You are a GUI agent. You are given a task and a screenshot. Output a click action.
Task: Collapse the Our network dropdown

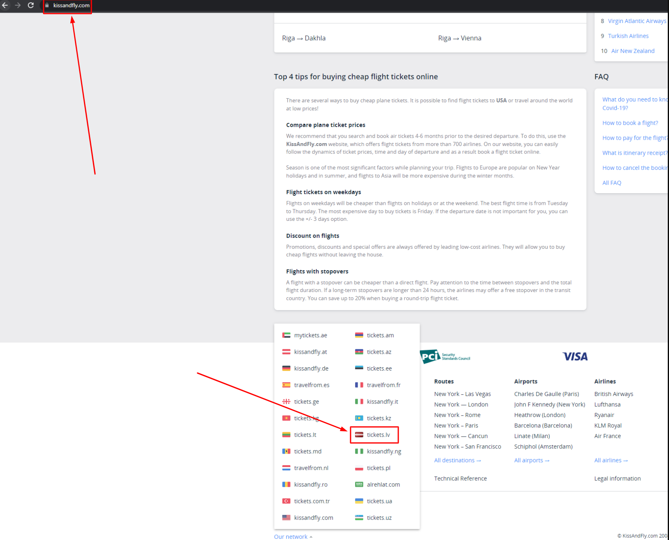[293, 536]
